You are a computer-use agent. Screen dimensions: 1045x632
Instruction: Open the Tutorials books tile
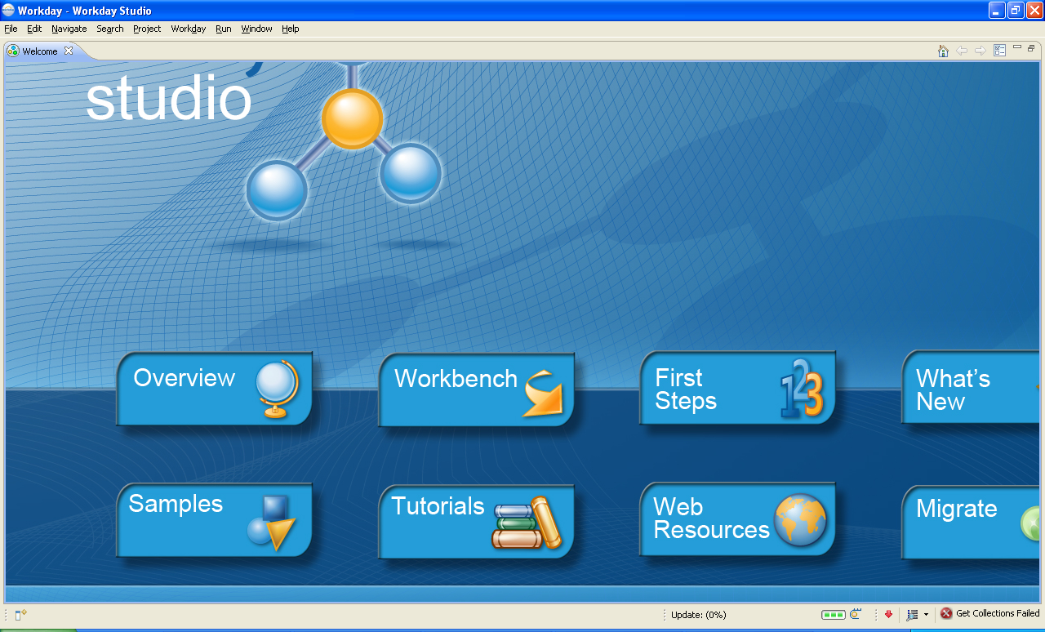[x=476, y=521]
